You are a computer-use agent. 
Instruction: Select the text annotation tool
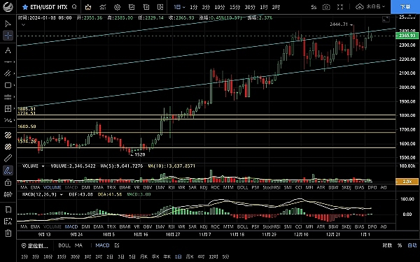click(x=8, y=50)
